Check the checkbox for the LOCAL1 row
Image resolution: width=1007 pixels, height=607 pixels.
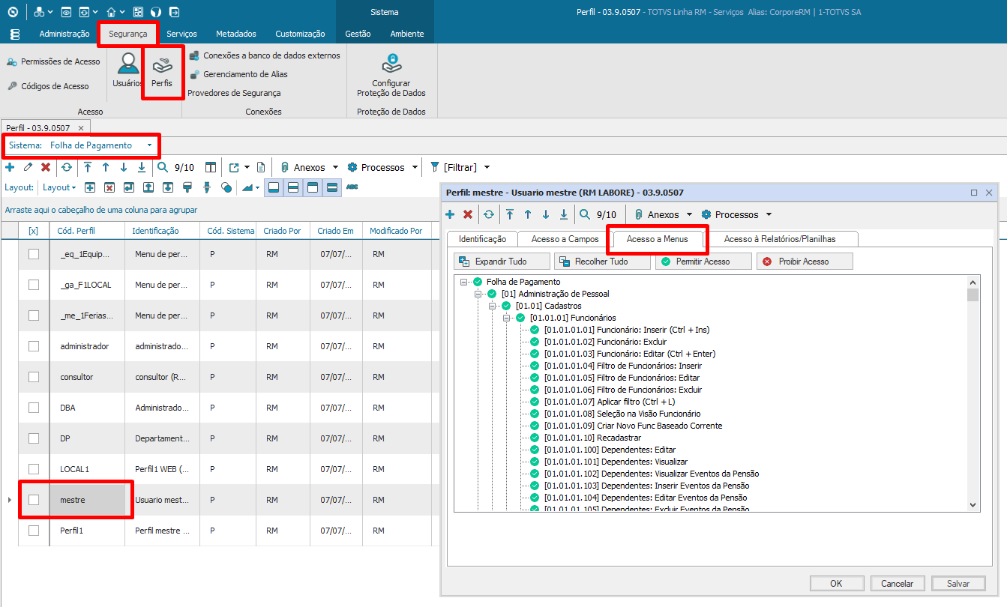(34, 469)
